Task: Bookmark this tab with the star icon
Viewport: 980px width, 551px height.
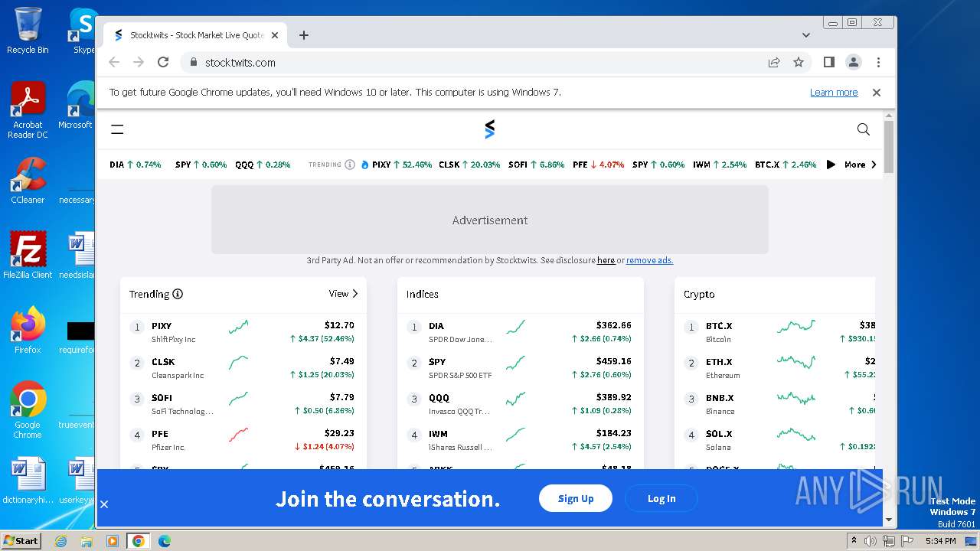Action: [799, 63]
